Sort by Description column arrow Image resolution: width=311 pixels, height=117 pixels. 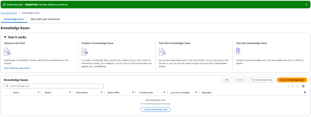(101, 92)
